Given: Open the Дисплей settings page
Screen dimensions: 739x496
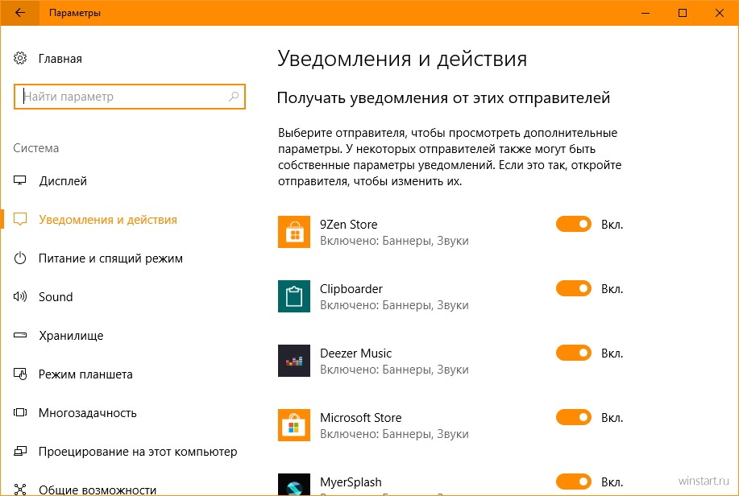Looking at the screenshot, I should tap(63, 181).
